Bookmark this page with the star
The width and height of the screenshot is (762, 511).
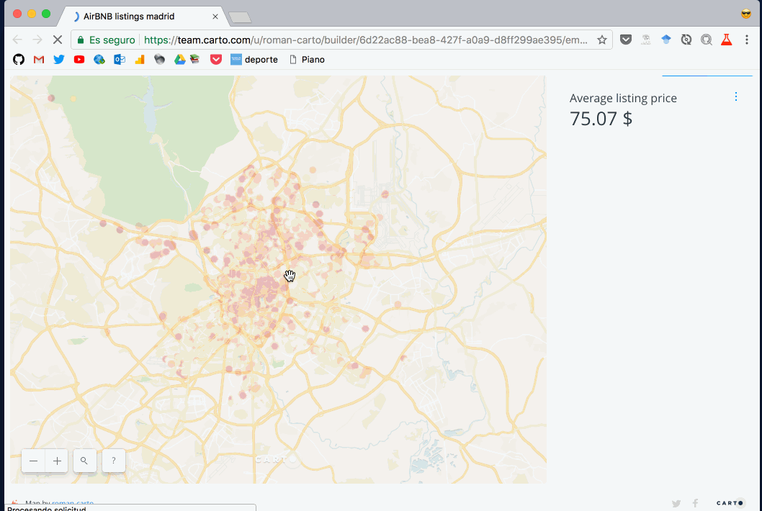(601, 40)
